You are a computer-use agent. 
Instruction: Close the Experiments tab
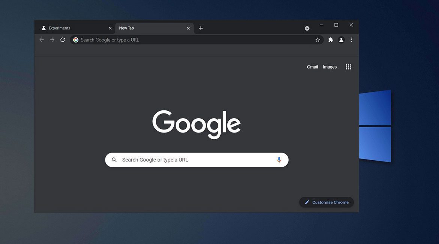pyautogui.click(x=110, y=28)
